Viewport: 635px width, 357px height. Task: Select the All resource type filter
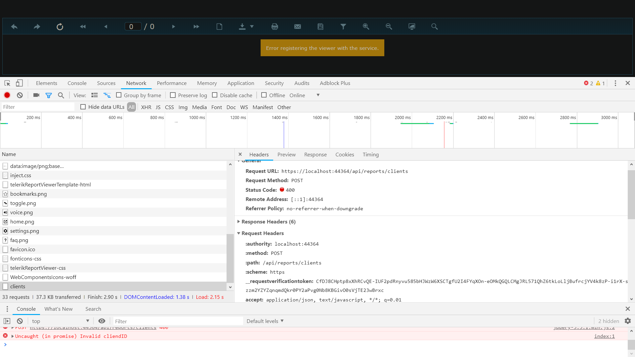coord(132,107)
